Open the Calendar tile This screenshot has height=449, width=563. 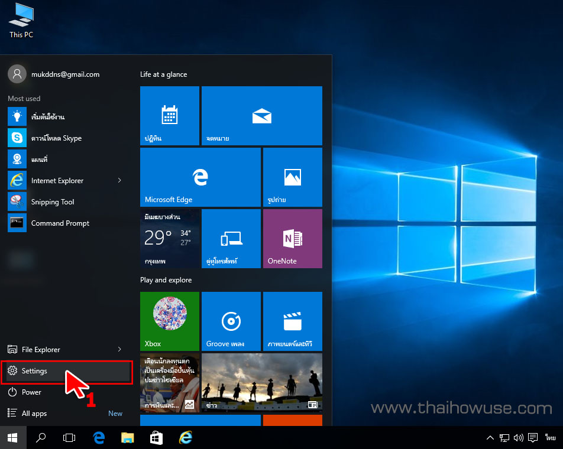click(x=170, y=115)
